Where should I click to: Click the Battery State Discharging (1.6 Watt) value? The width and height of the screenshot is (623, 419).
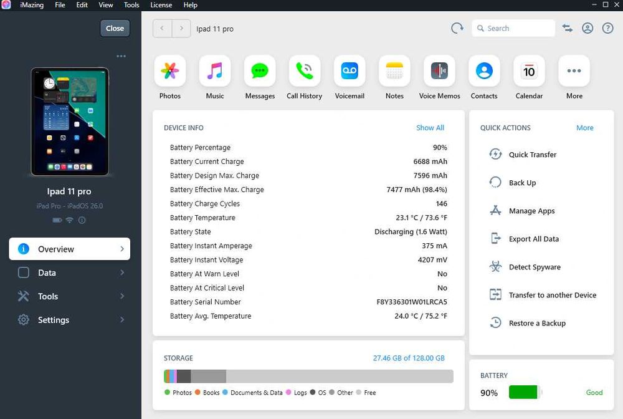tap(411, 232)
